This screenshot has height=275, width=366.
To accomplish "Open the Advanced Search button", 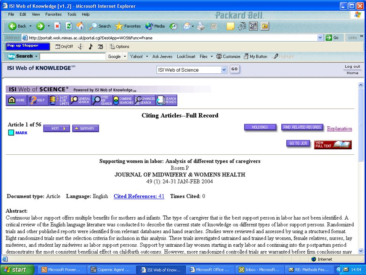I will coord(145,100).
